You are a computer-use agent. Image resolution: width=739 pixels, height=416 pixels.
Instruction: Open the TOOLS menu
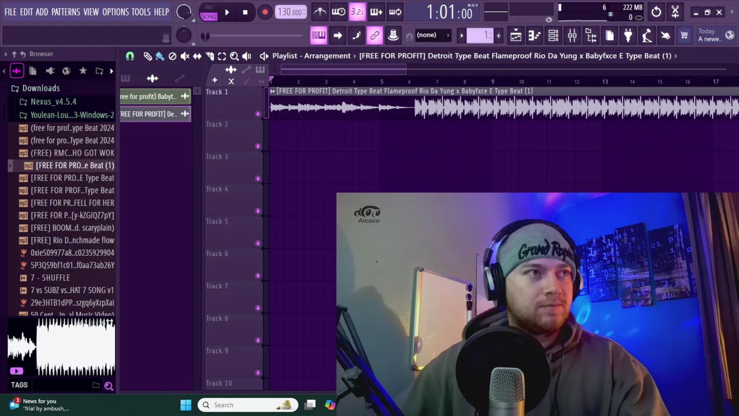click(141, 12)
